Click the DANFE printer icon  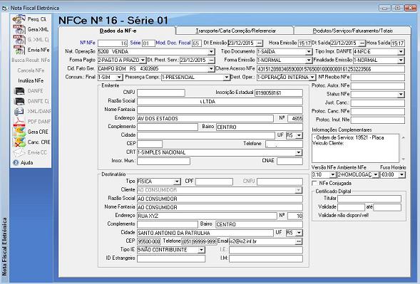(19, 91)
